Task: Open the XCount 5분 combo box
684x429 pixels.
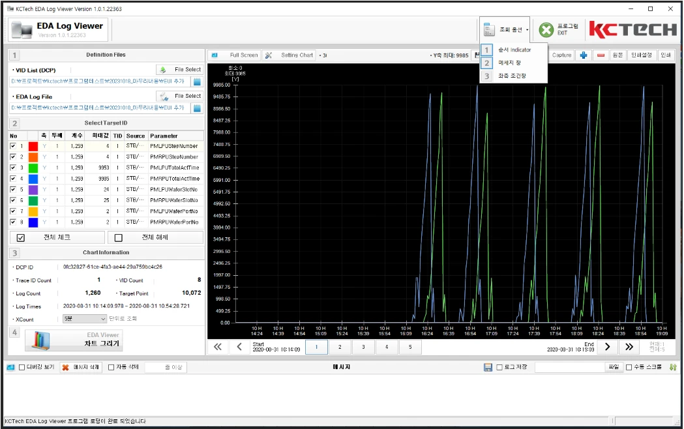Action: pyautogui.click(x=85, y=319)
